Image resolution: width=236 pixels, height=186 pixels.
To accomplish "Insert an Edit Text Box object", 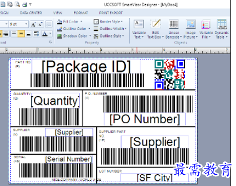I will click(155, 29).
